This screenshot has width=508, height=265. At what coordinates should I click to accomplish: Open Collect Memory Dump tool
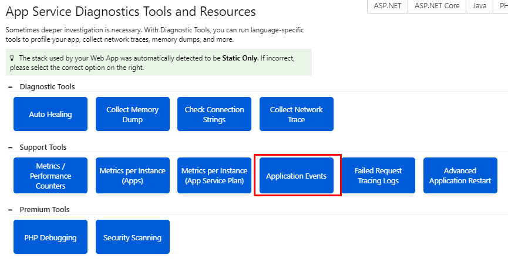pyautogui.click(x=133, y=114)
